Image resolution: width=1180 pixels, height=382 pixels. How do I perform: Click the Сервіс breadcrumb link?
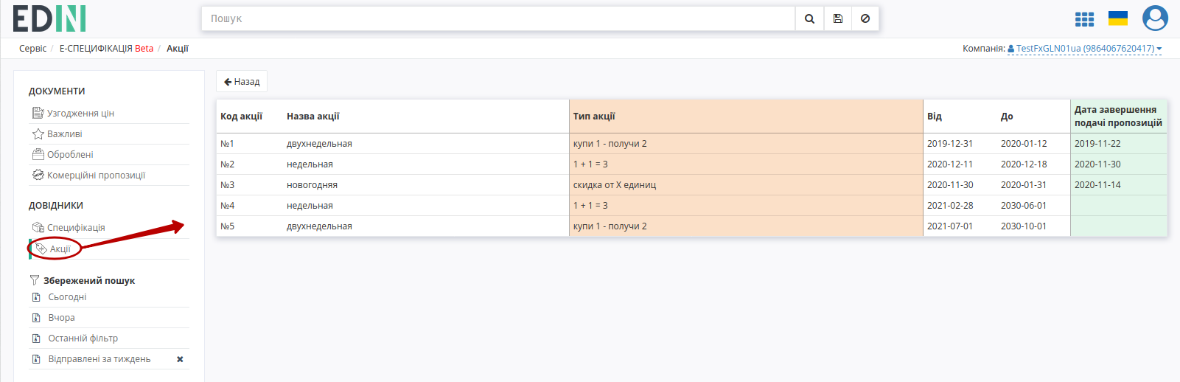click(x=32, y=49)
